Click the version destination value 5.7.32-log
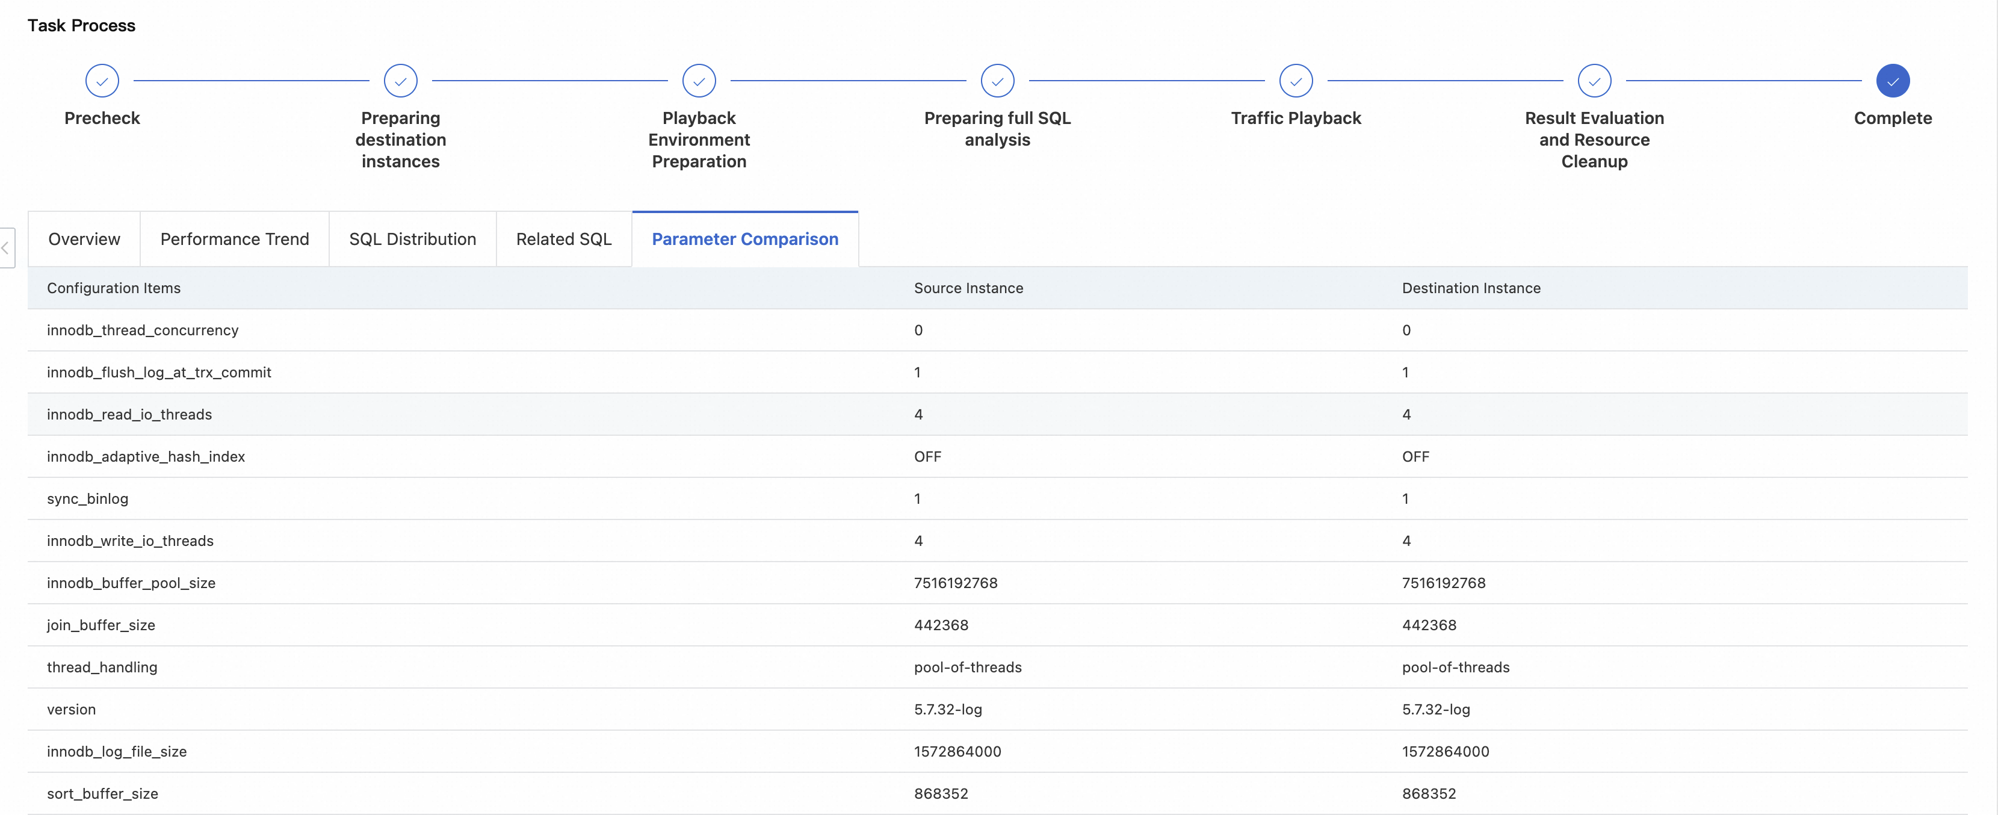Viewport: 1998px width, 815px height. click(x=1435, y=709)
